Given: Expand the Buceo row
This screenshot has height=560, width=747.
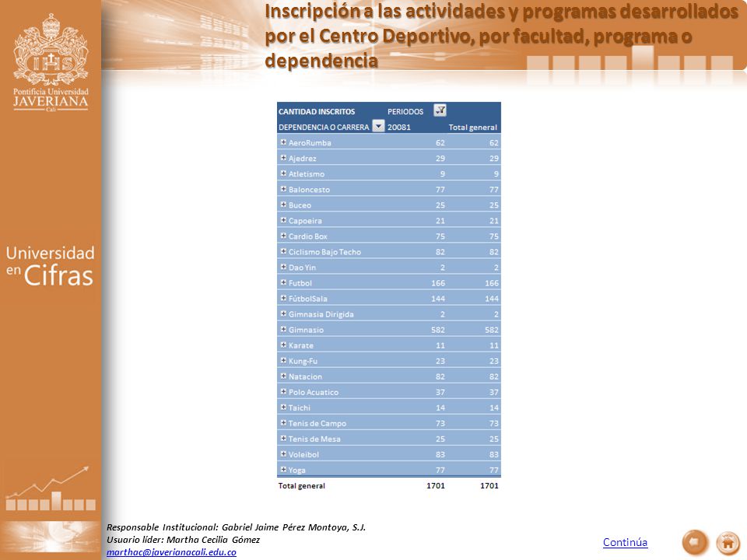Looking at the screenshot, I should point(283,205).
